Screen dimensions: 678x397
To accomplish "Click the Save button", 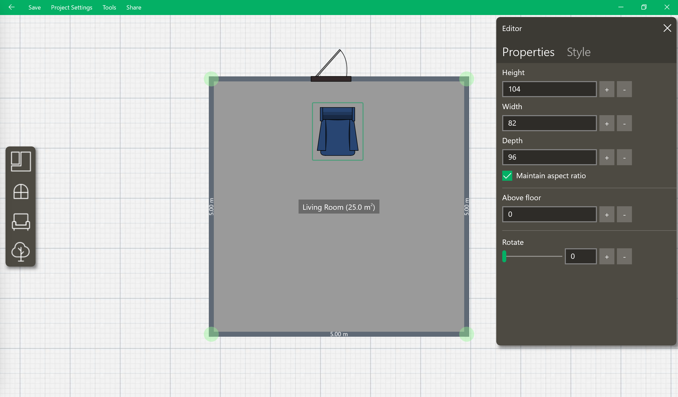I will [35, 8].
